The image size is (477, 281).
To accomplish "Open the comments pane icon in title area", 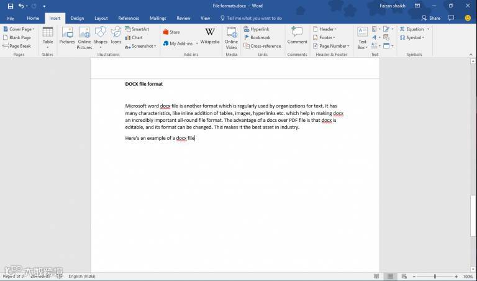I will tap(451, 18).
